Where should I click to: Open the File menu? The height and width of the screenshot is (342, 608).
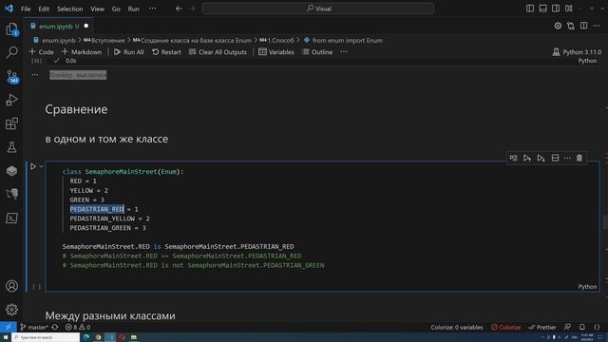pos(26,9)
